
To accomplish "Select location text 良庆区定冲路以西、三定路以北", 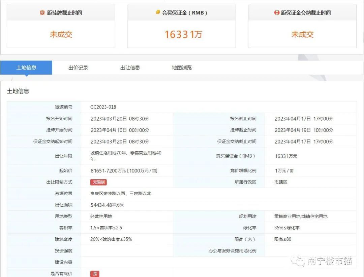I will (121, 193).
